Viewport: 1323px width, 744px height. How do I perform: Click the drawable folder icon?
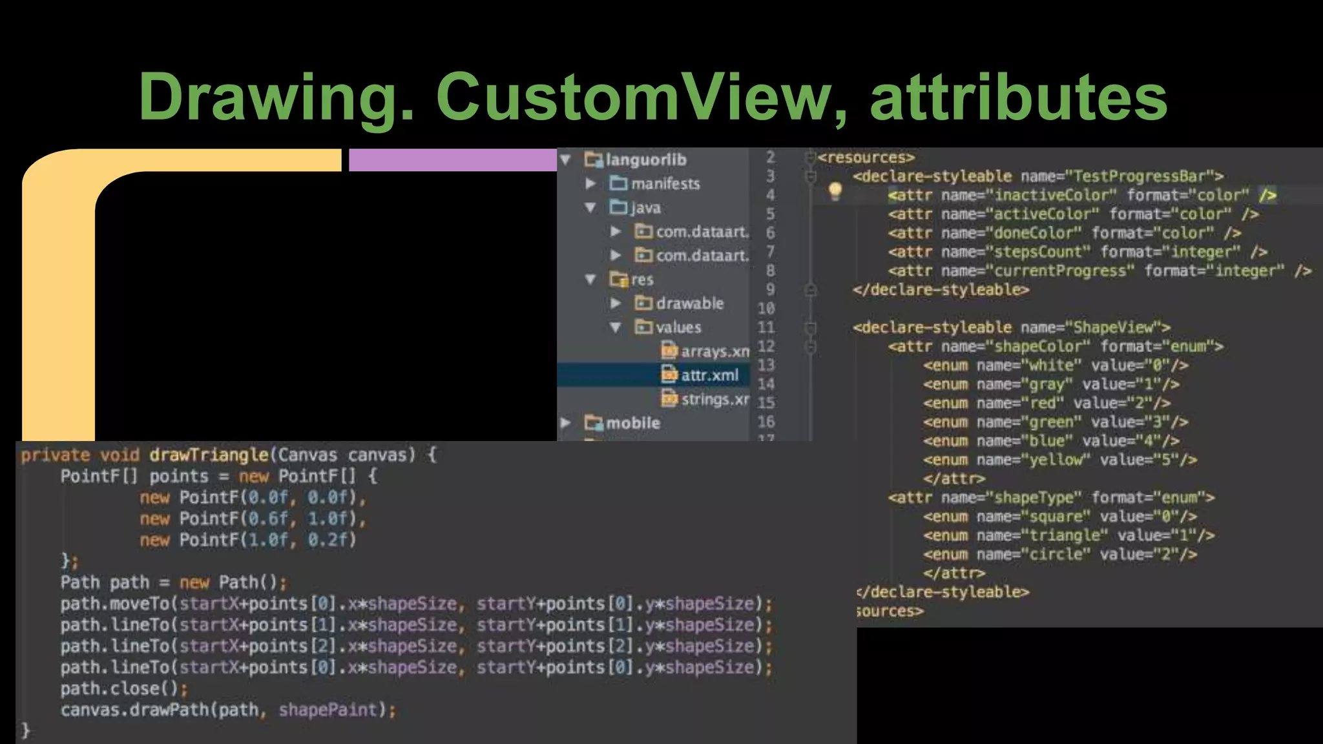[x=643, y=303]
